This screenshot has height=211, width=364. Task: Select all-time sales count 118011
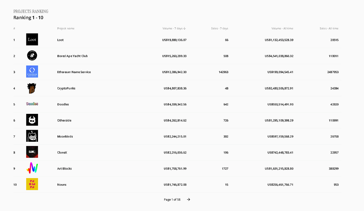333,56
